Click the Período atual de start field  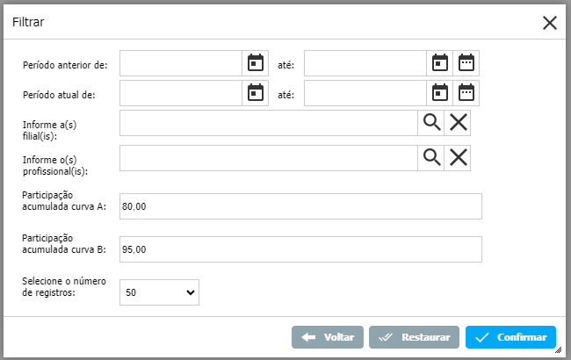[x=180, y=93]
